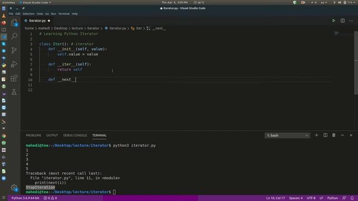Screen dimensions: 358x201
Task: Open system volume and power menu
Action: pos(345,2)
